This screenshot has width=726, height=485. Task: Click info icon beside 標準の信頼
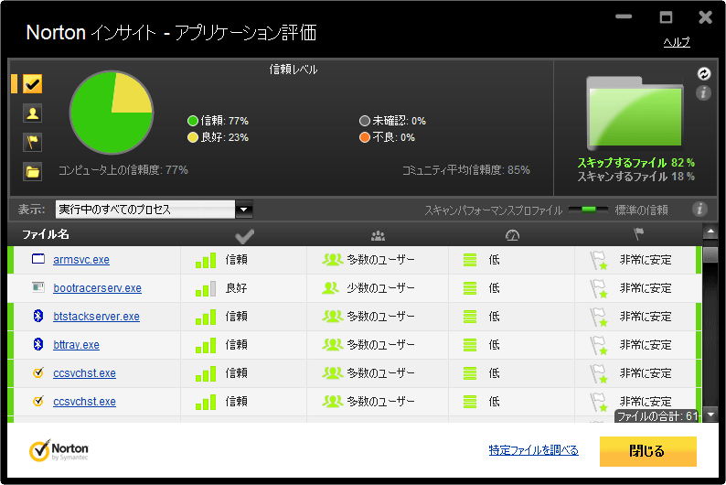[699, 210]
